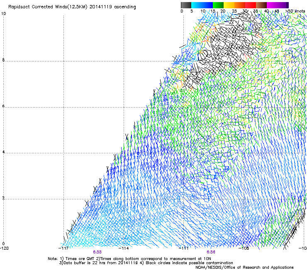This screenshot has width=307, height=270.
Task: Click the red 30-35 knots color segment
Action: point(251,5)
